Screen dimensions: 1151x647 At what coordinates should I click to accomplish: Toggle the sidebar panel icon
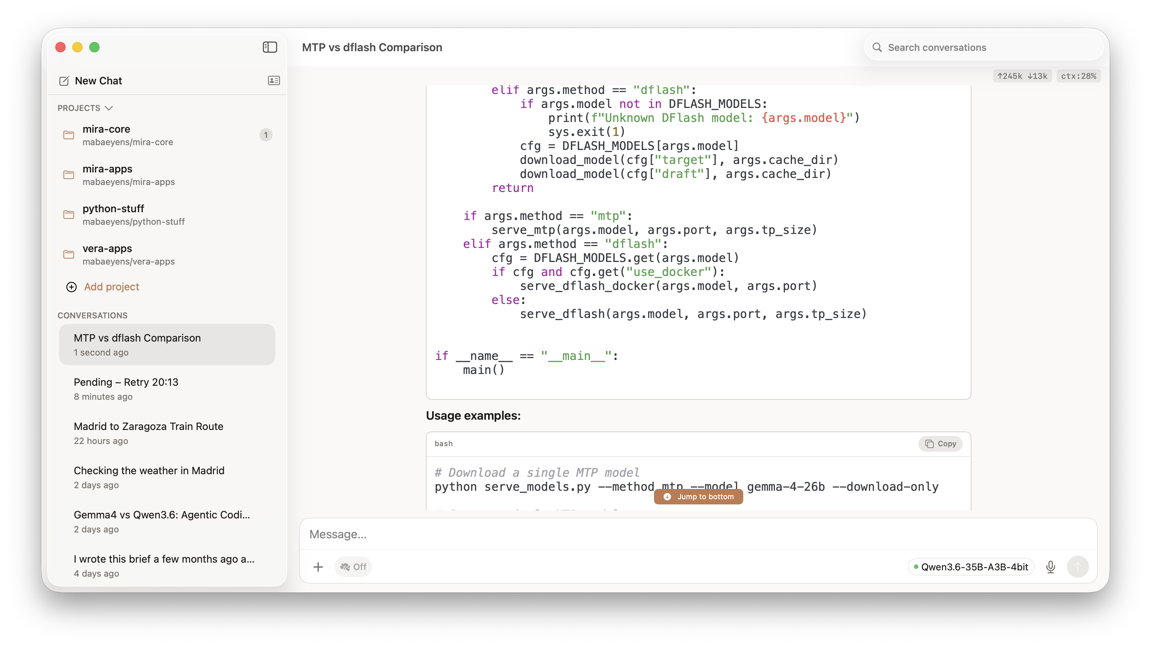(x=270, y=47)
